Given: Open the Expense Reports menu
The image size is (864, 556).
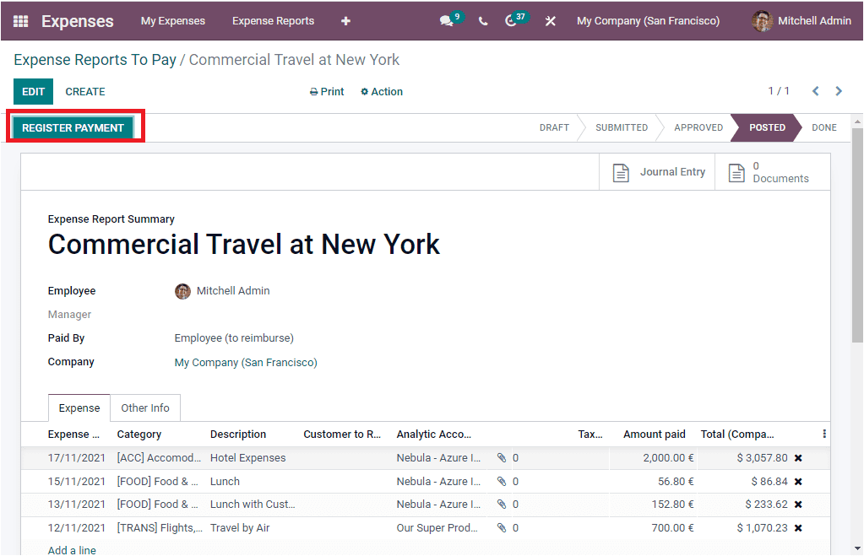Looking at the screenshot, I should tap(273, 20).
